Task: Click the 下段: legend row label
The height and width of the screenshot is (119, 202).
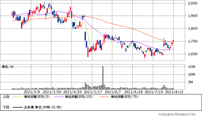Action: [7, 107]
